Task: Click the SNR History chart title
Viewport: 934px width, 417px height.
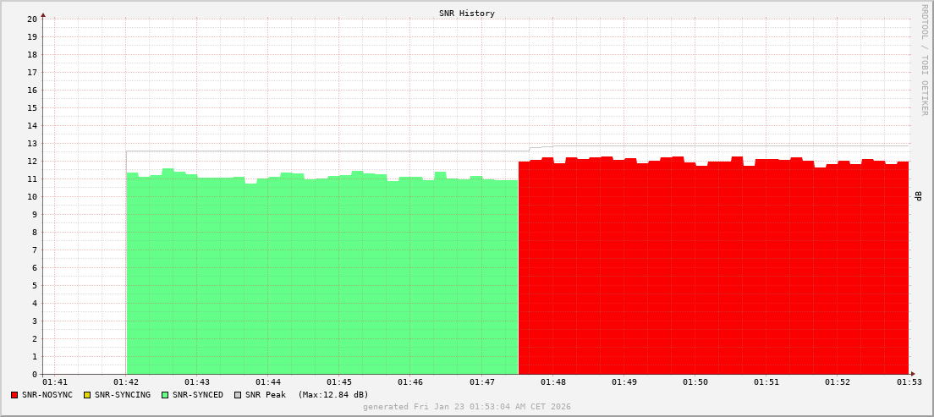Action: 467,14
